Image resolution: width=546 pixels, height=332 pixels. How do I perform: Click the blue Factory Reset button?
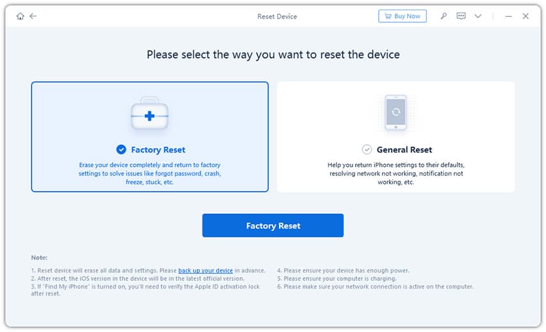273,225
